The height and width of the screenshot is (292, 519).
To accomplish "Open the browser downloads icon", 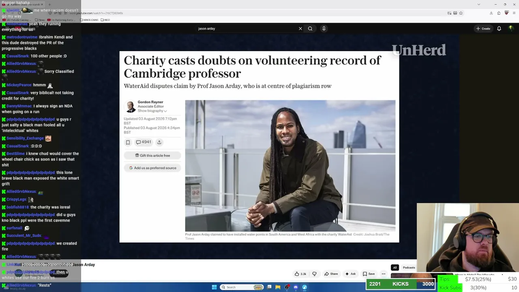I will pos(491,13).
